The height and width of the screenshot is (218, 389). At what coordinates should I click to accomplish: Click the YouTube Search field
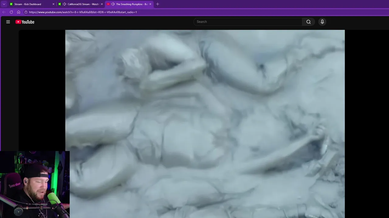pos(248,22)
